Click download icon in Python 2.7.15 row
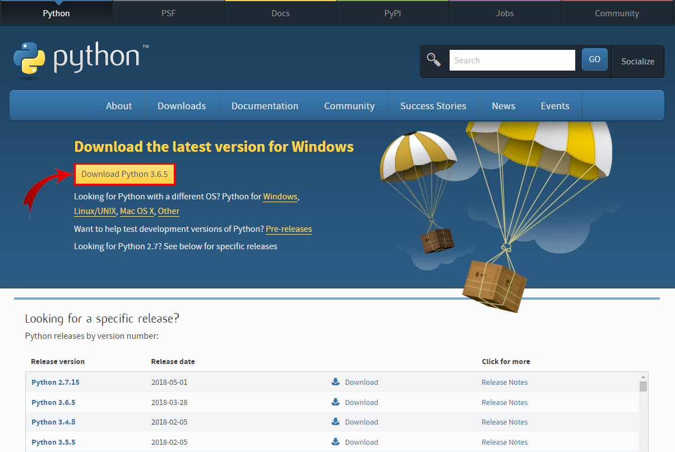Screen dimensions: 675x452 coord(335,382)
